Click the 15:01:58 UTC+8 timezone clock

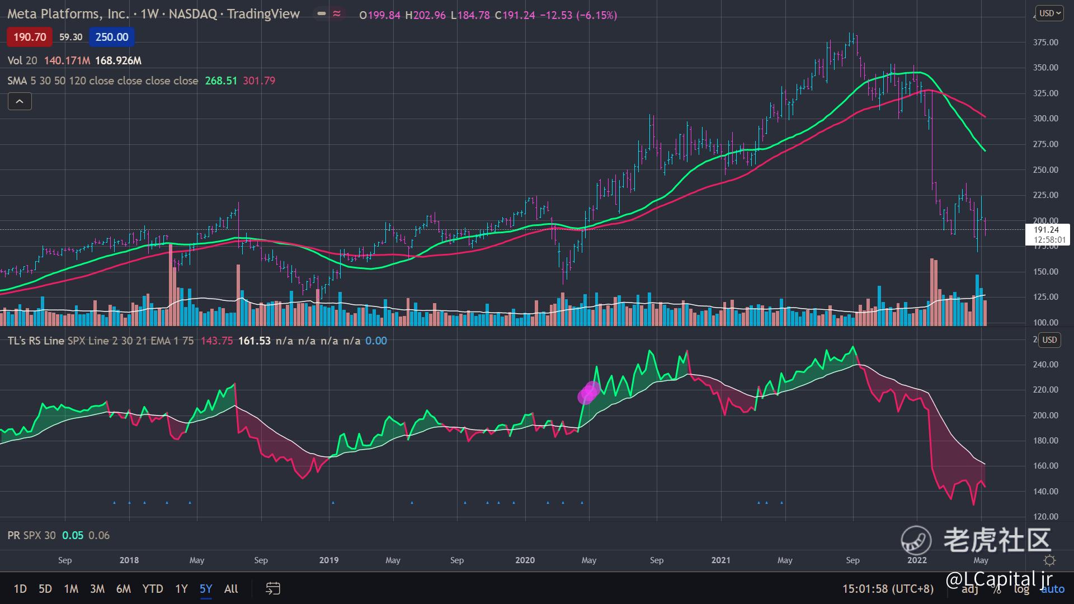tap(888, 588)
